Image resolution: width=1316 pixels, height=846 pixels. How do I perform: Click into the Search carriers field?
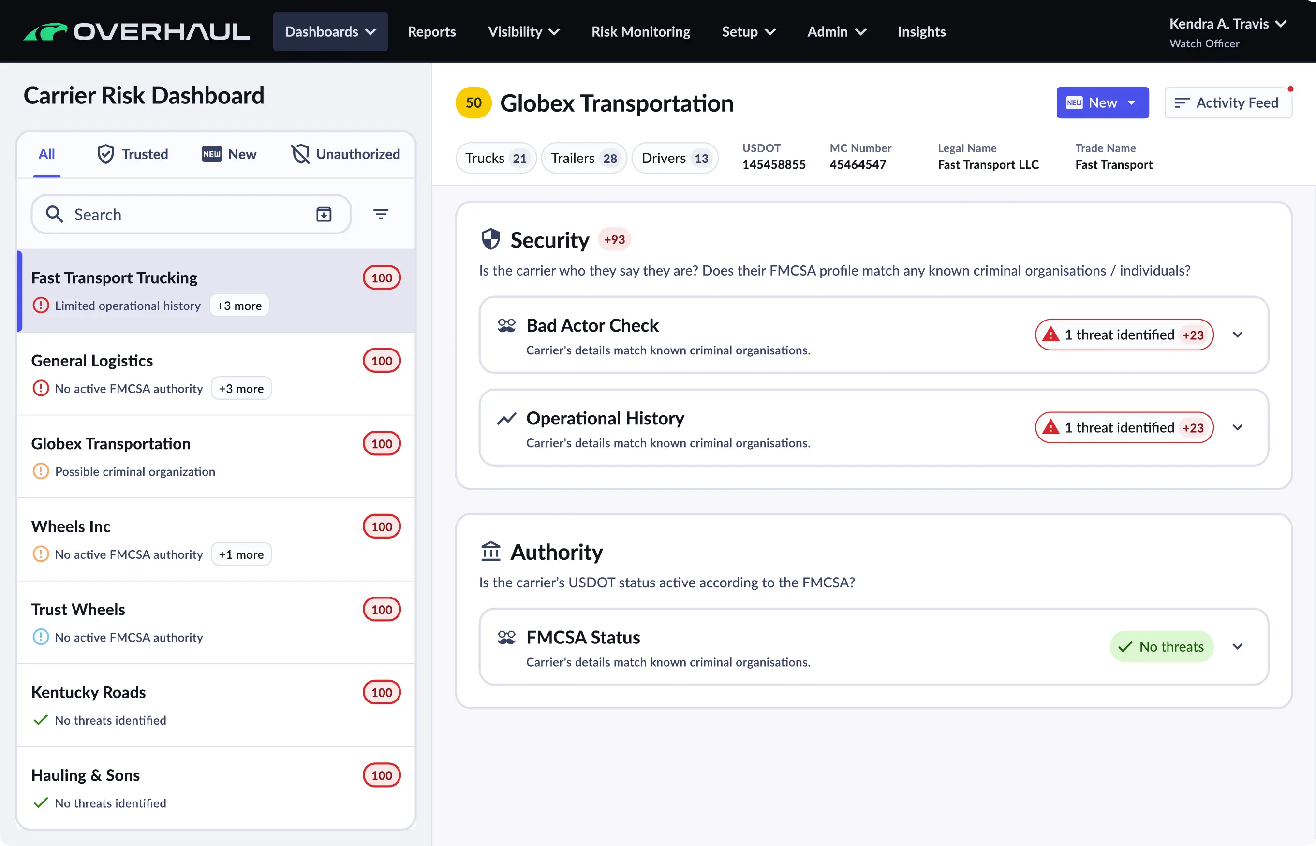pyautogui.click(x=187, y=214)
